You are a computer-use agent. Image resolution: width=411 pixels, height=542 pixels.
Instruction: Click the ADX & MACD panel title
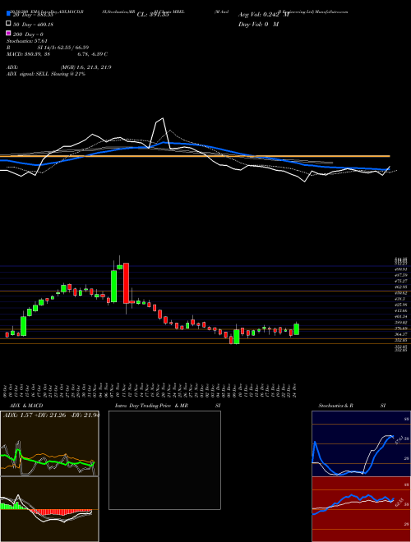click(25, 406)
